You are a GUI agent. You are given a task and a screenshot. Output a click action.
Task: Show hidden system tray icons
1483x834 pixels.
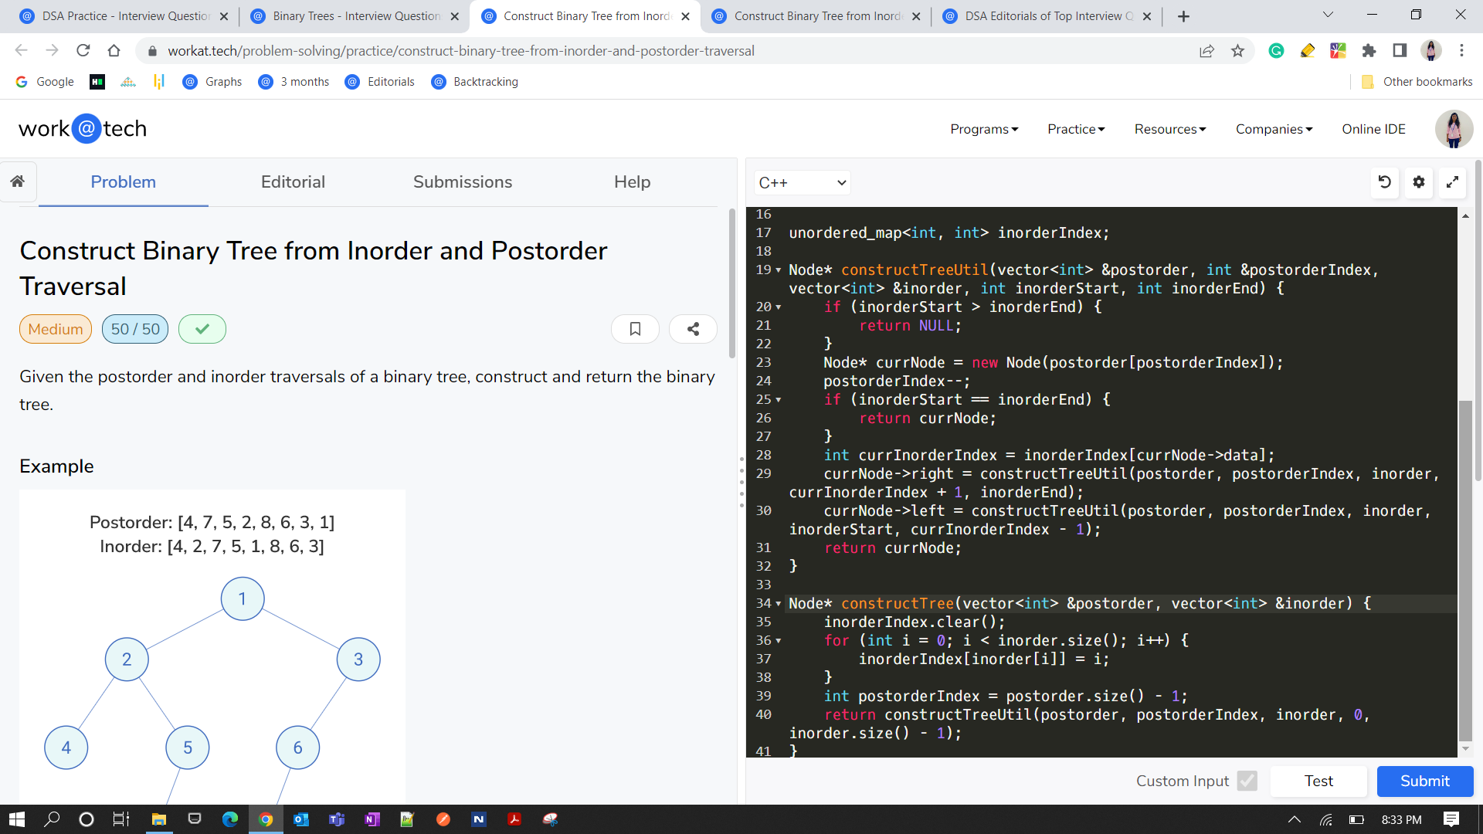tap(1295, 819)
